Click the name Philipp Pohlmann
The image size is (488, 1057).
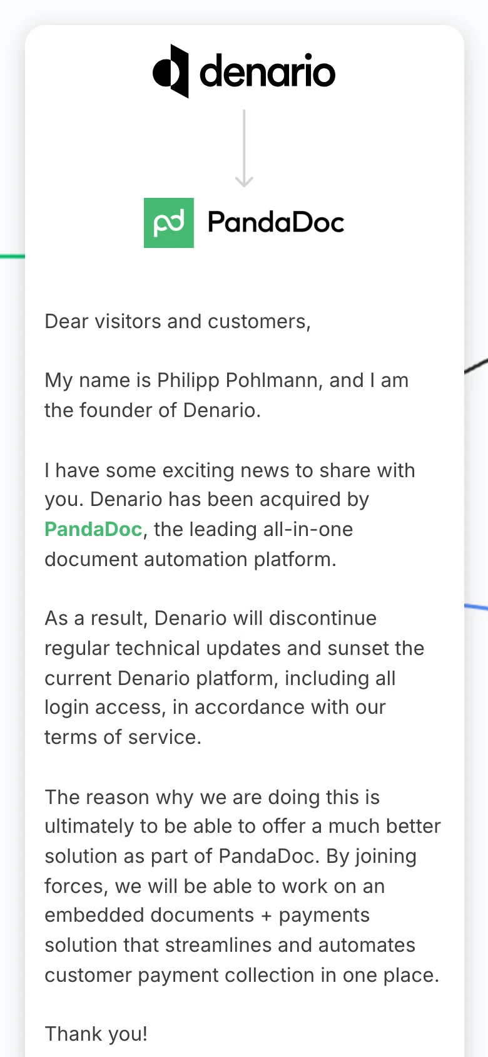coord(238,380)
